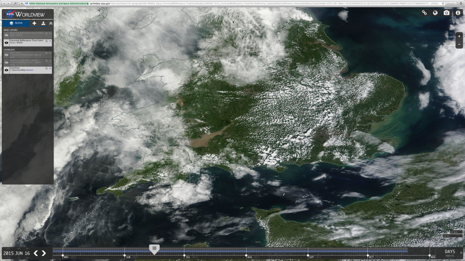
Task: Click the 2015 JUN 16 date field
Action: 17,253
